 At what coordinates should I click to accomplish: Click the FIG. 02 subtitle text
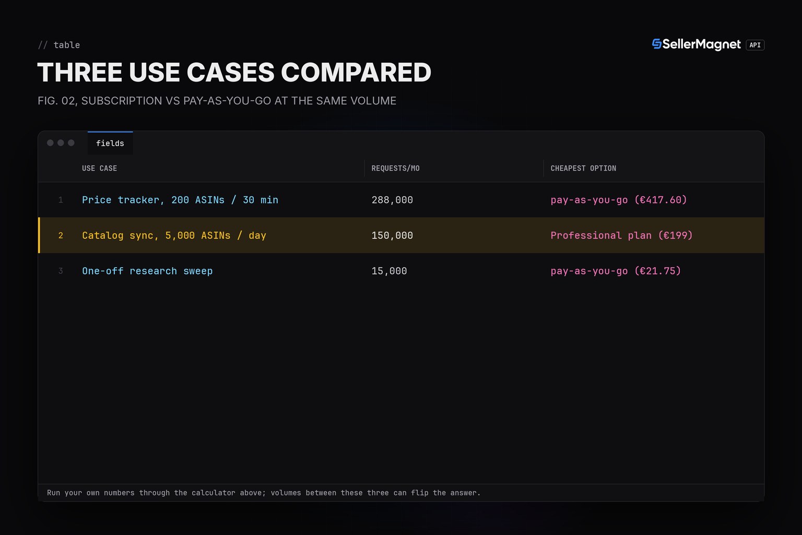click(x=217, y=101)
